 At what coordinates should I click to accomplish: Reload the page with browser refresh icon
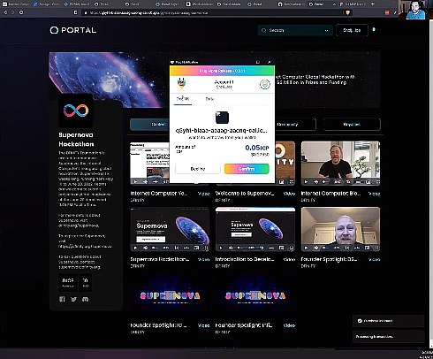21,12
